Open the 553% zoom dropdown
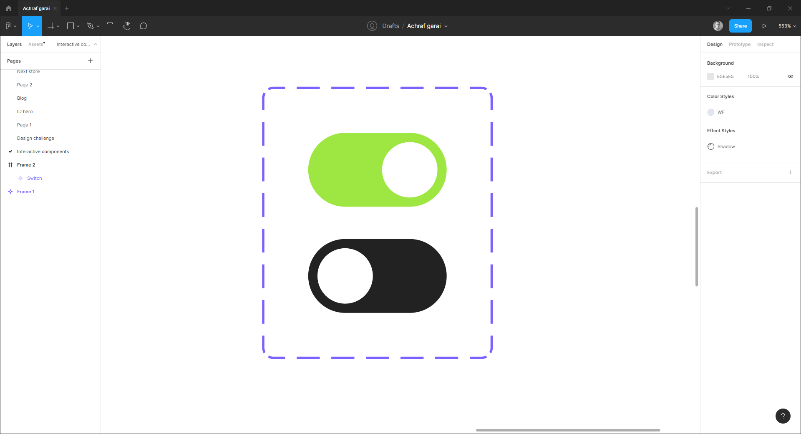801x434 pixels. [x=787, y=26]
